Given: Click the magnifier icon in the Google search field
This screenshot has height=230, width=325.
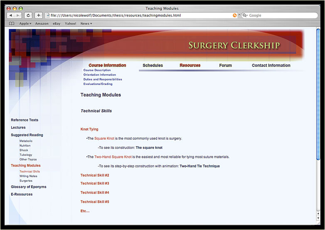Looking at the screenshot, I should pyautogui.click(x=245, y=15).
